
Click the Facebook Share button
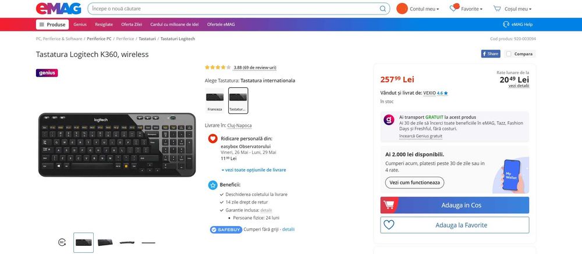[491, 53]
